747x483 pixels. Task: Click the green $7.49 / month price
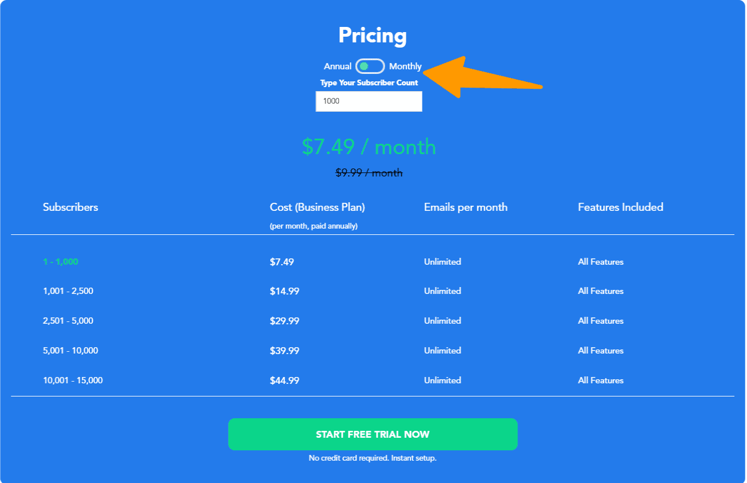[x=369, y=147]
